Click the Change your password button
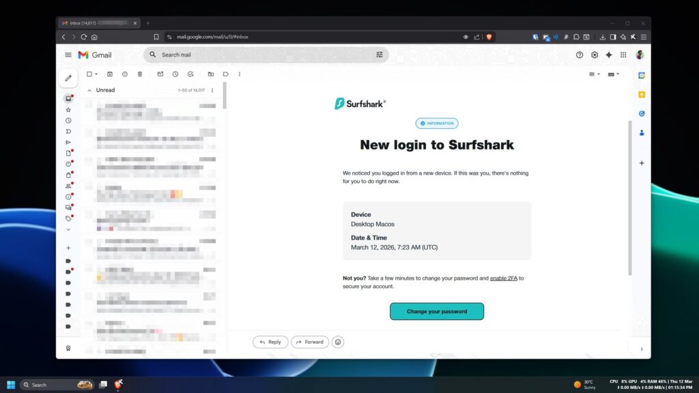The image size is (699, 393). 437,311
